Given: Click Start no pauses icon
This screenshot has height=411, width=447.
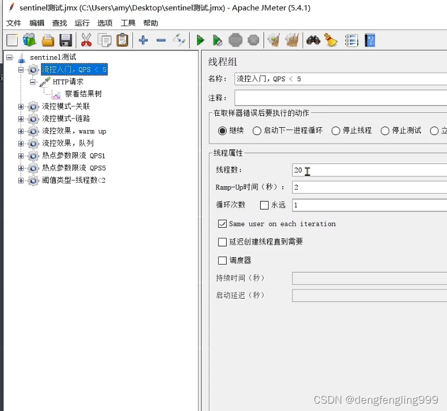Looking at the screenshot, I should (x=217, y=40).
